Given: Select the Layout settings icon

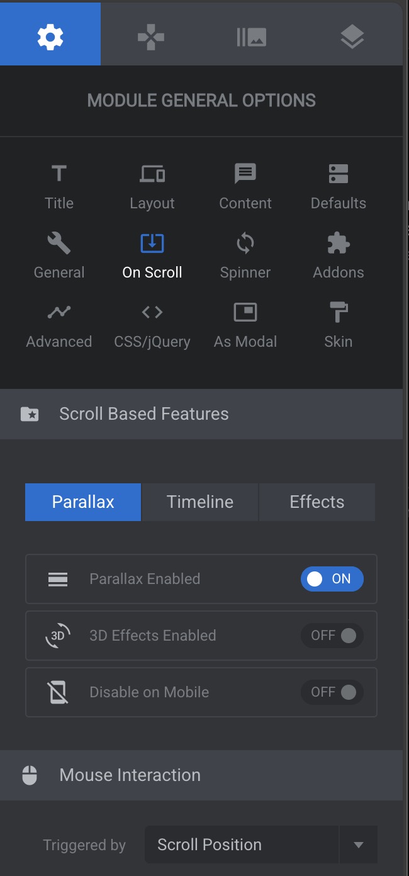Looking at the screenshot, I should pyautogui.click(x=152, y=174).
